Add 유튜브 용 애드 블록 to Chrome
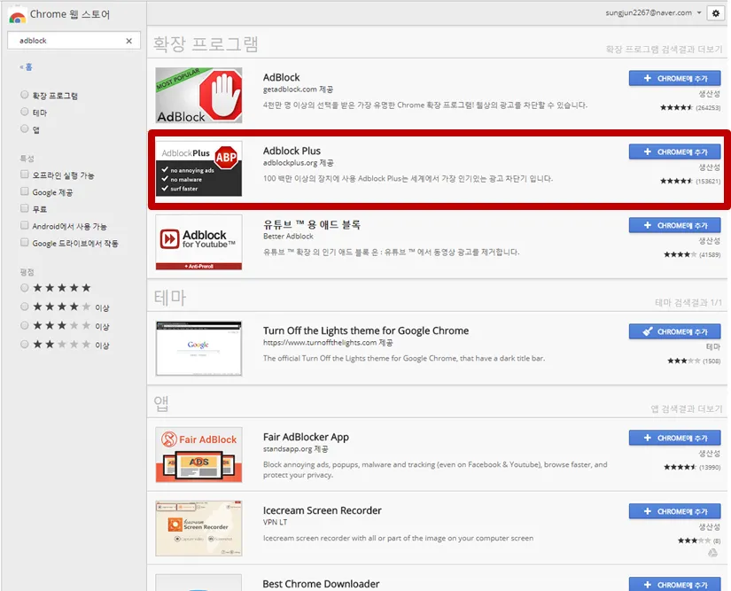Screen dimensions: 731x591 pyautogui.click(x=674, y=226)
